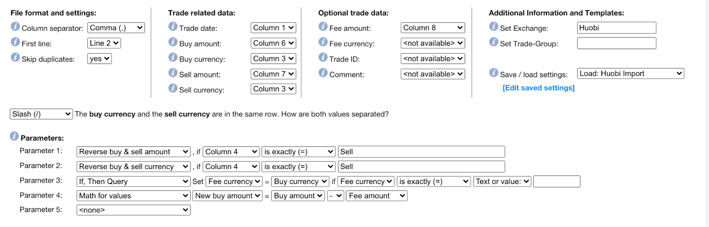The width and height of the screenshot is (709, 227).
Task: Click info icon next to Trade date
Action: coord(173,27)
